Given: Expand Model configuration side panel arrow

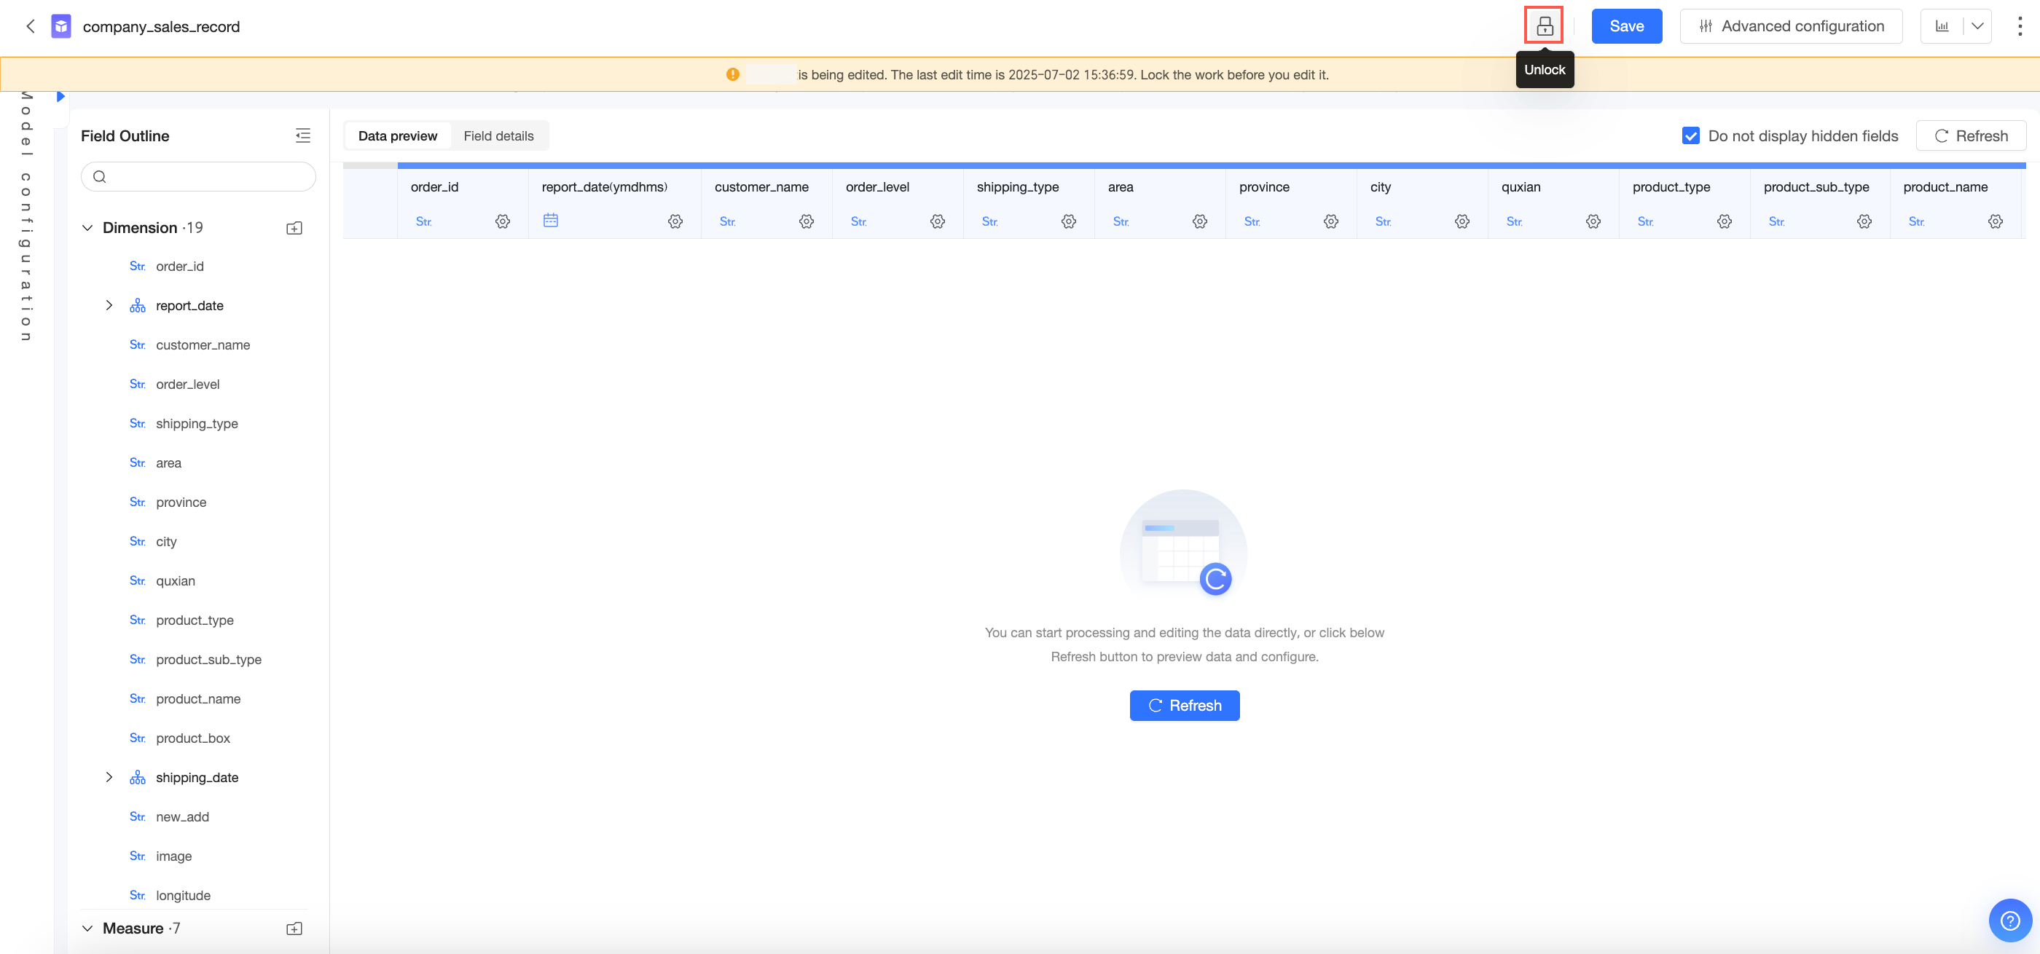Looking at the screenshot, I should [x=60, y=97].
